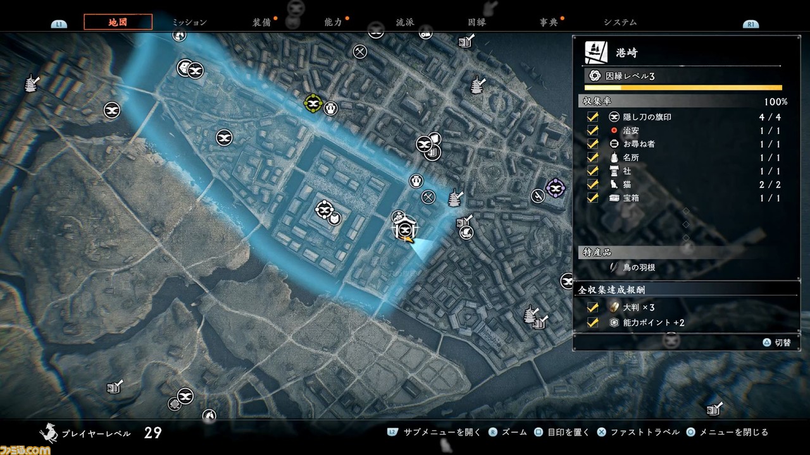Toggle the 猫 collection checkbox
The height and width of the screenshot is (455, 810).
(x=593, y=185)
